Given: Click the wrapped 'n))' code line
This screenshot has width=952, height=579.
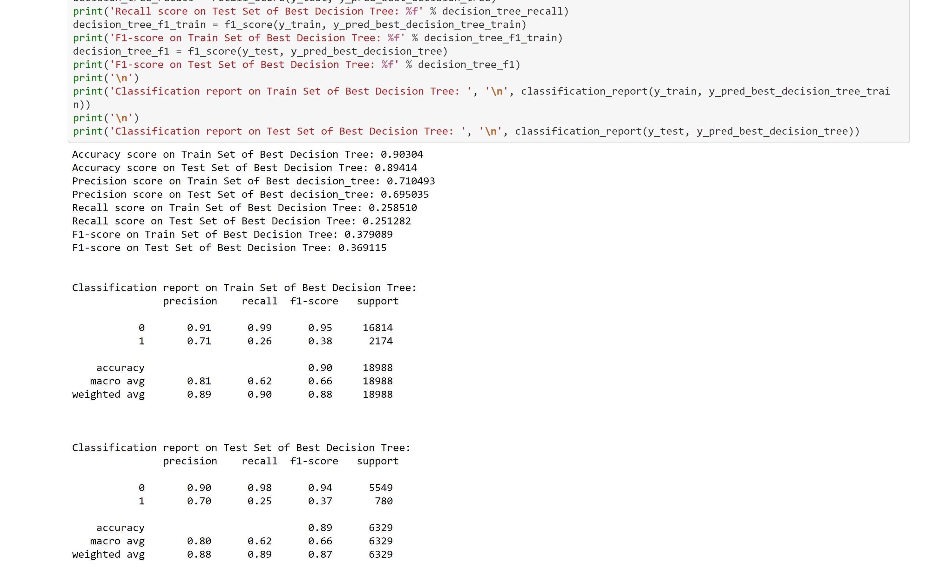Looking at the screenshot, I should [x=82, y=105].
